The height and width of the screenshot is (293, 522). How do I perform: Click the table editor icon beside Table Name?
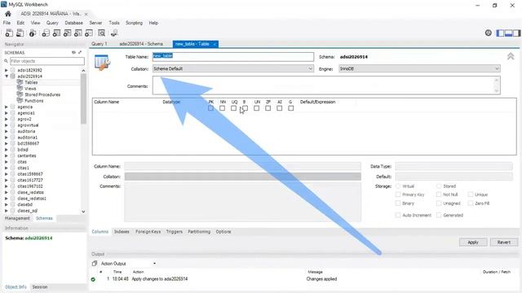(102, 62)
